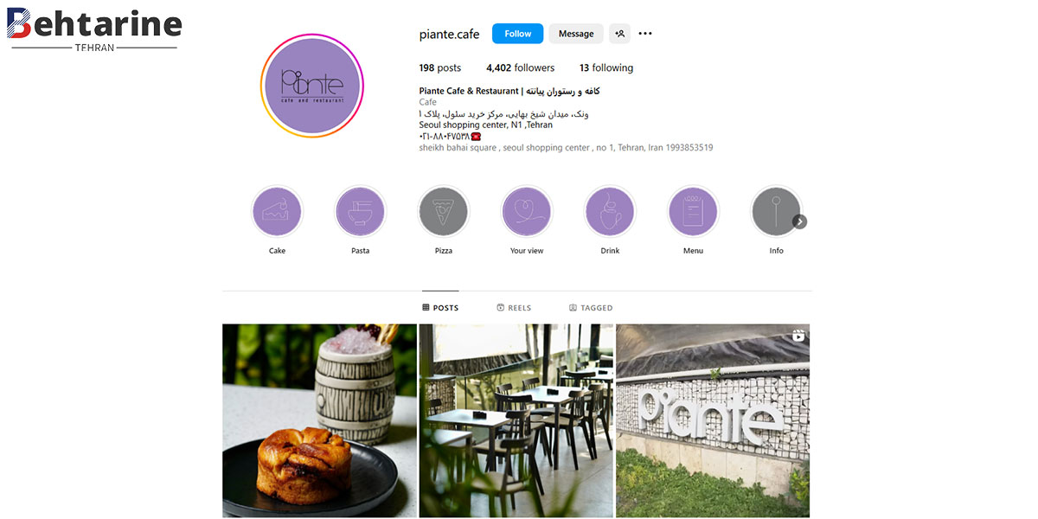Message the piante.cafe account
The width and height of the screenshot is (1038, 519).
(x=576, y=34)
